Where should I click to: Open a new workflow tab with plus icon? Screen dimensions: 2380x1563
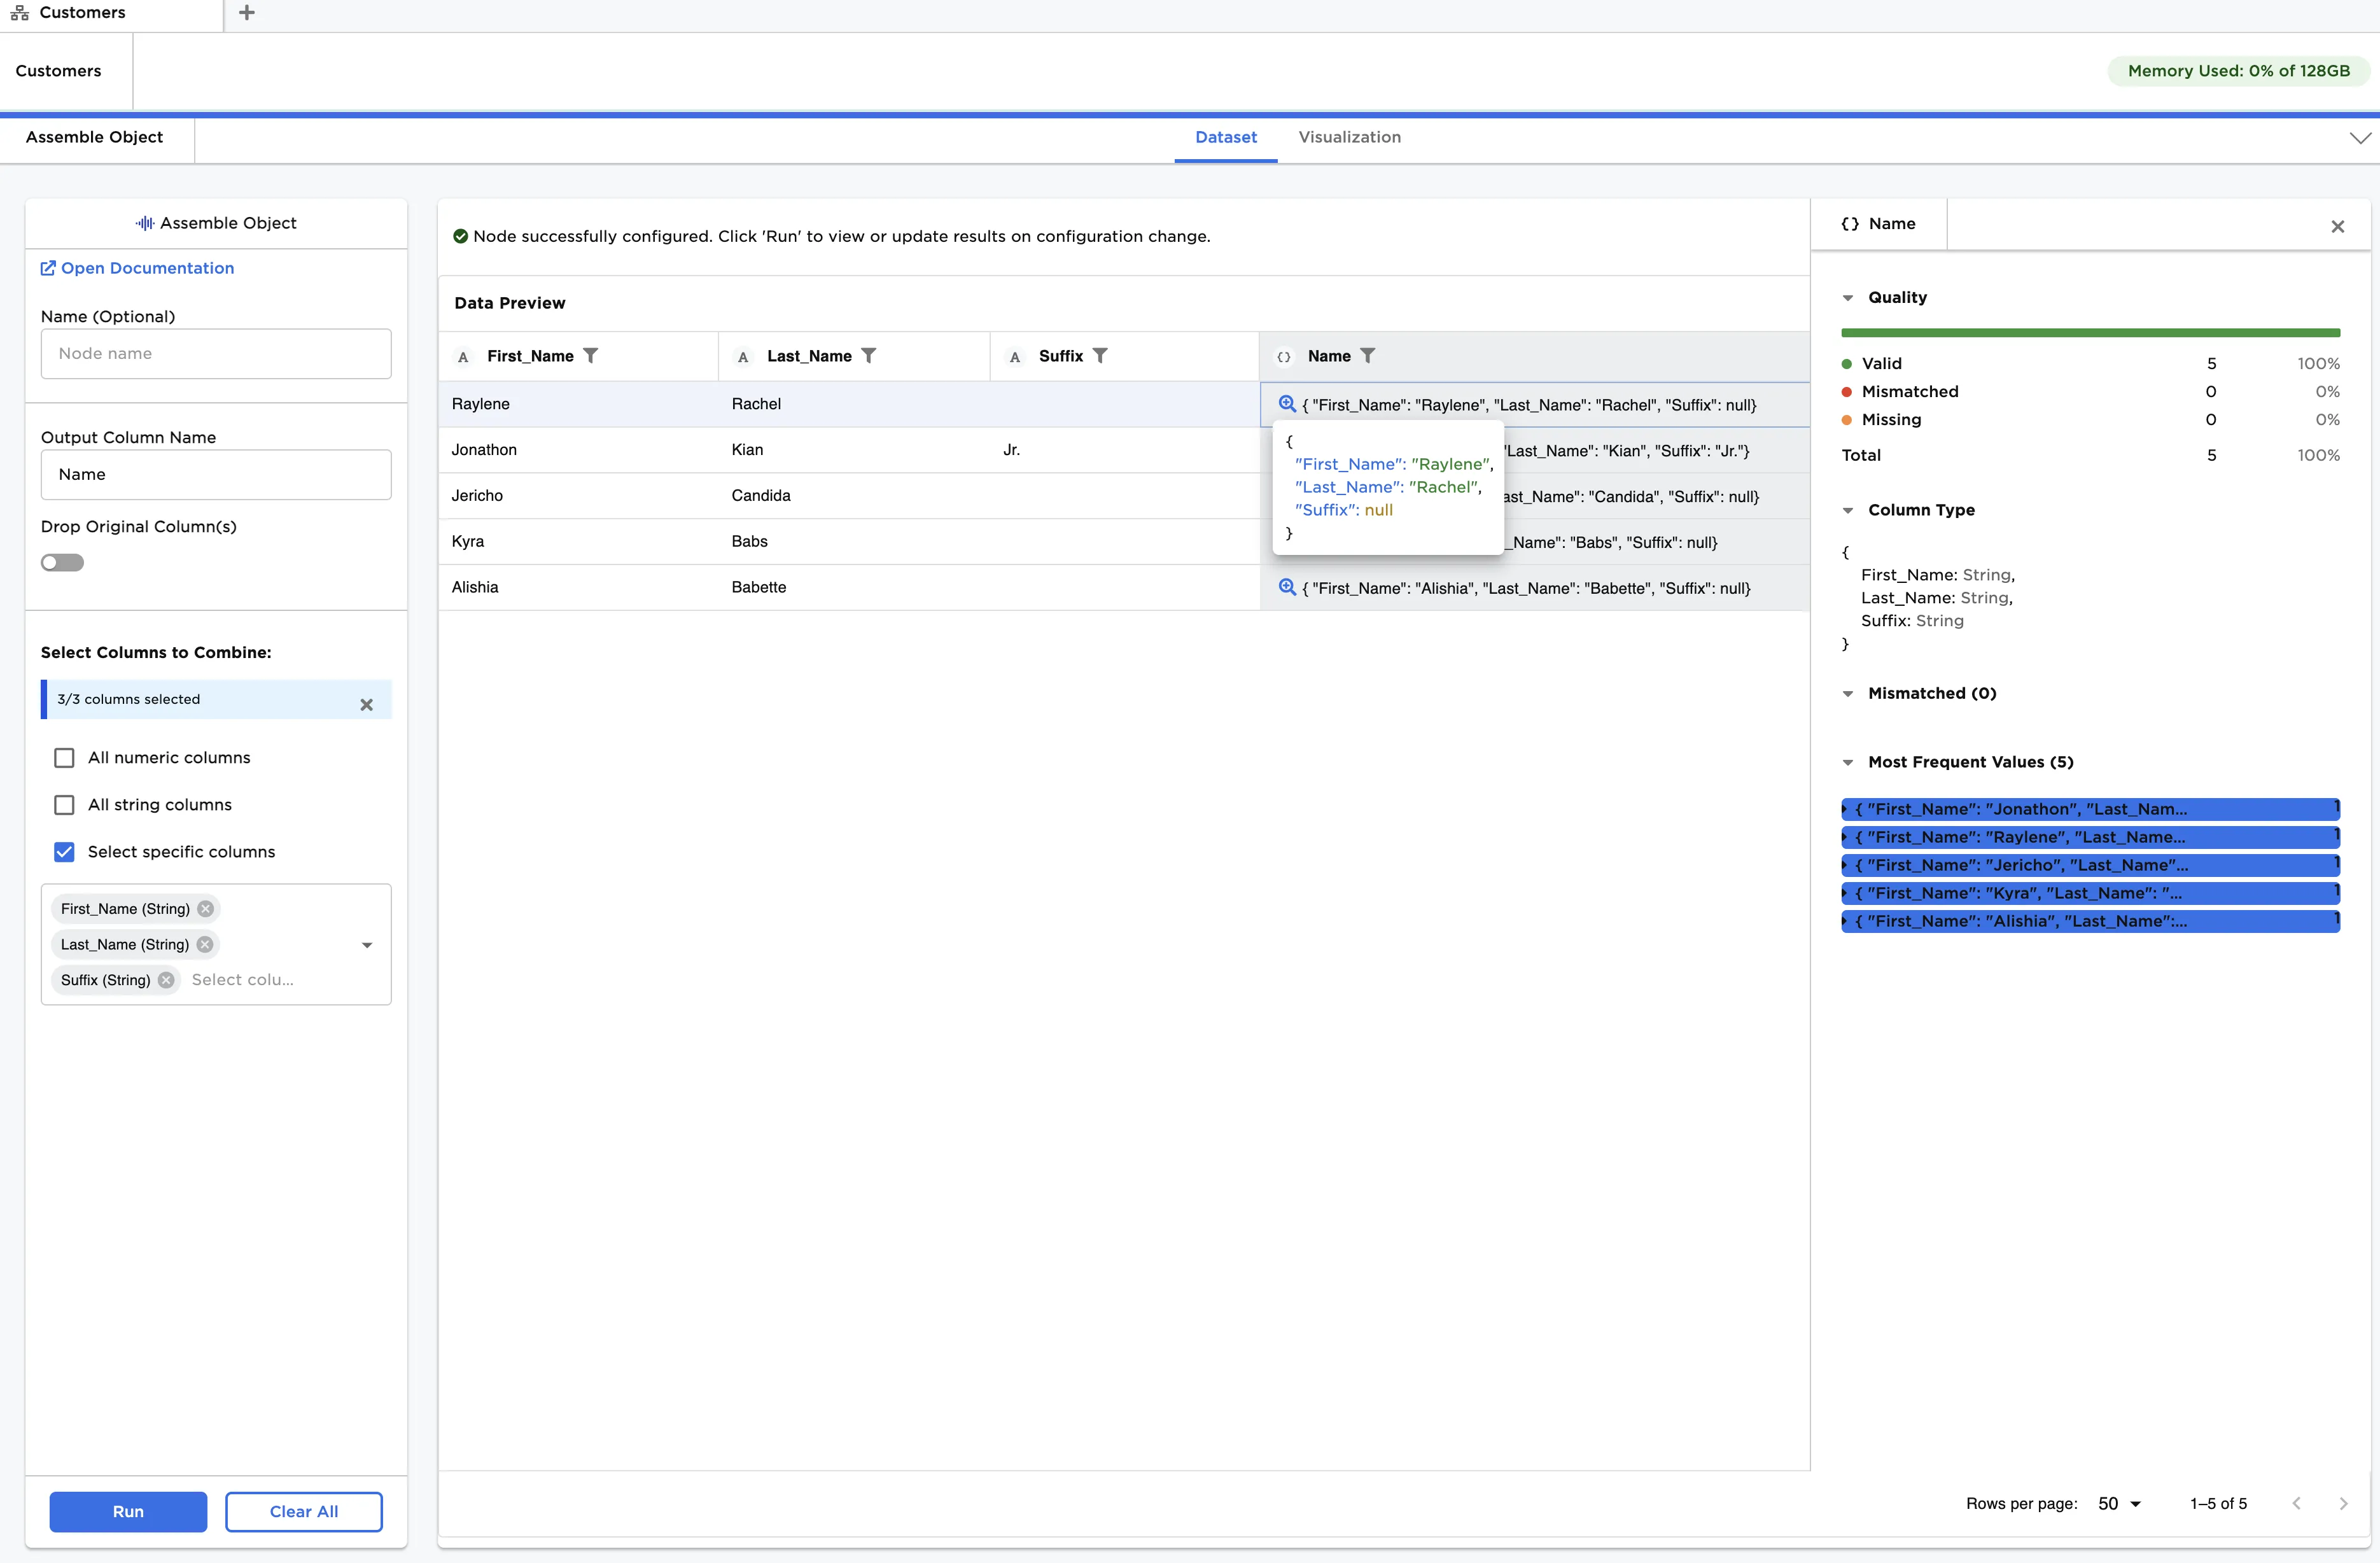(246, 13)
